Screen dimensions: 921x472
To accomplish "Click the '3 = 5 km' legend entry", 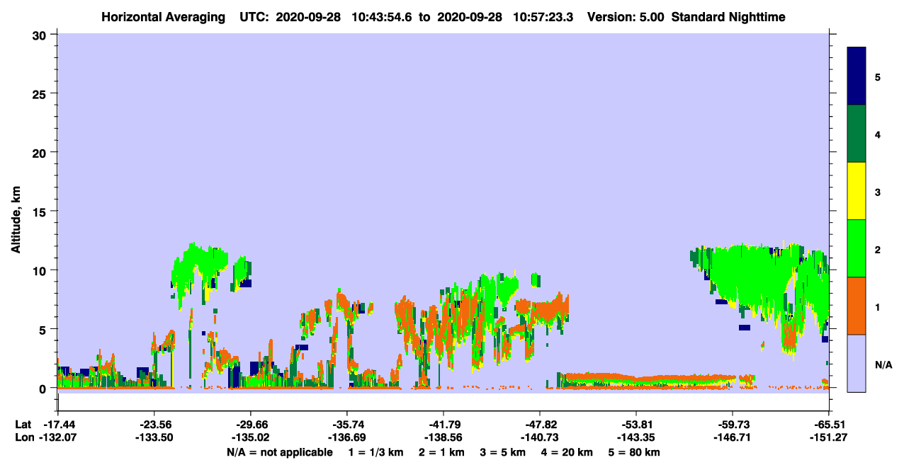I will pyautogui.click(x=503, y=452).
